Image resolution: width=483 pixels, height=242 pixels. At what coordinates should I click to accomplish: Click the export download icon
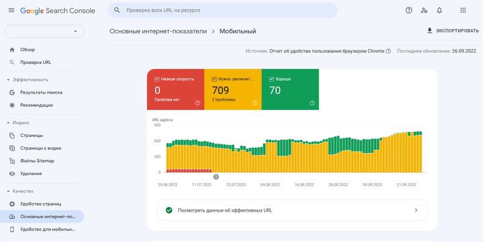(x=429, y=30)
